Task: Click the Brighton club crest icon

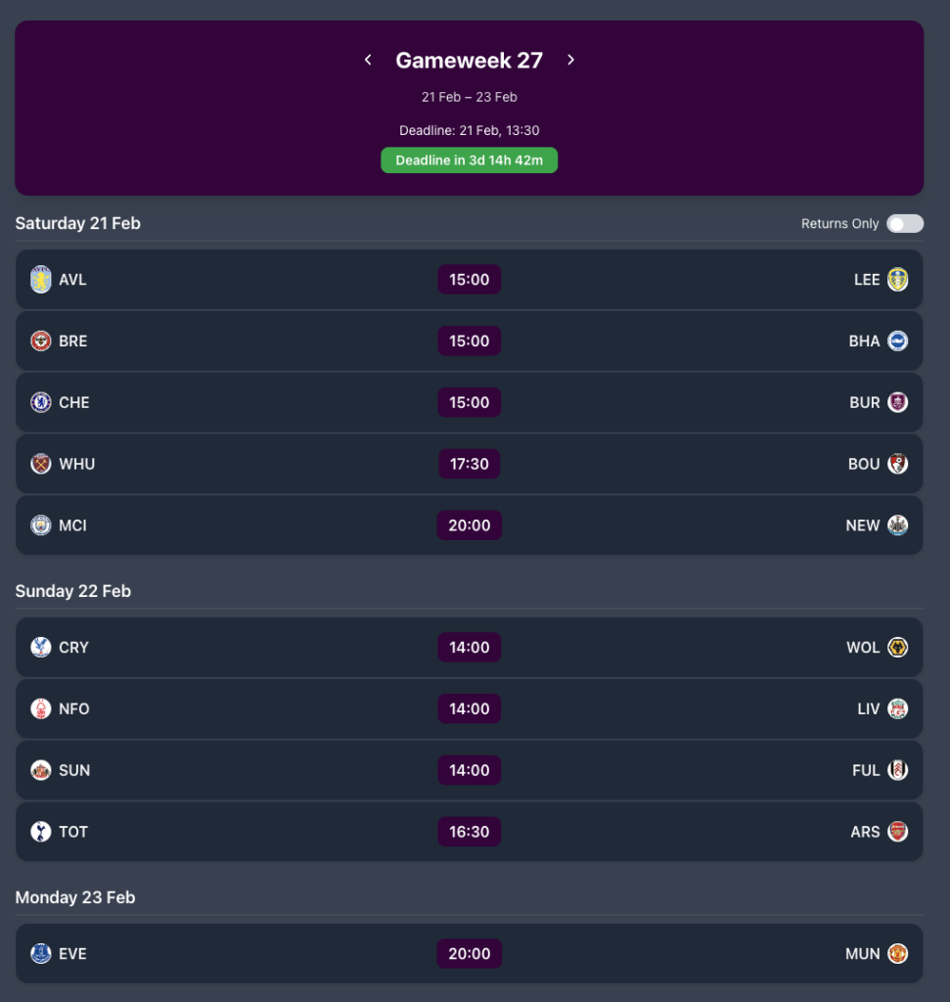Action: [897, 342]
